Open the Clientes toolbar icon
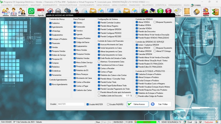Screen dimensions: 221x124 click(x=6, y=12)
